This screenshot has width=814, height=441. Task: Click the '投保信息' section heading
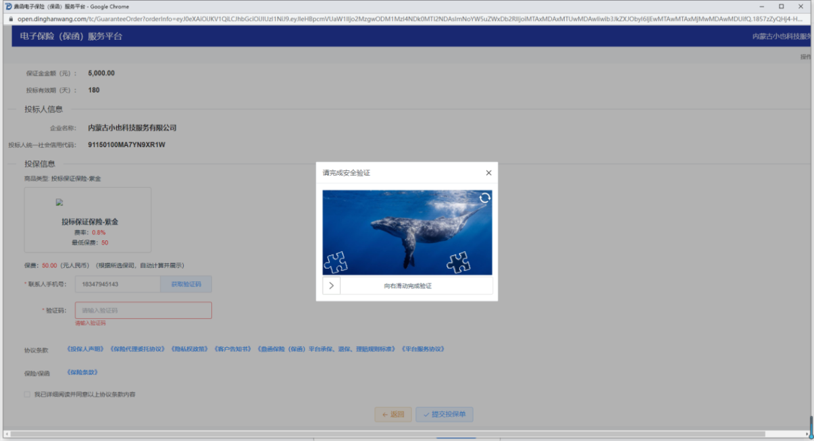(40, 163)
